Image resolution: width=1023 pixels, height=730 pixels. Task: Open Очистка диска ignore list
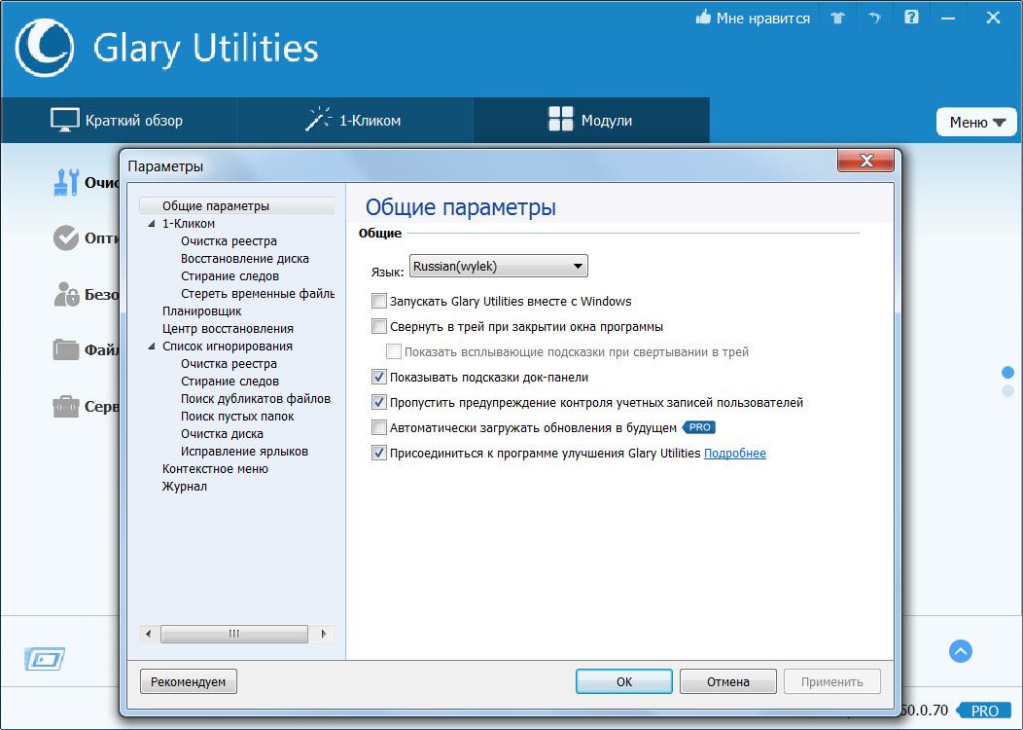[x=222, y=433]
